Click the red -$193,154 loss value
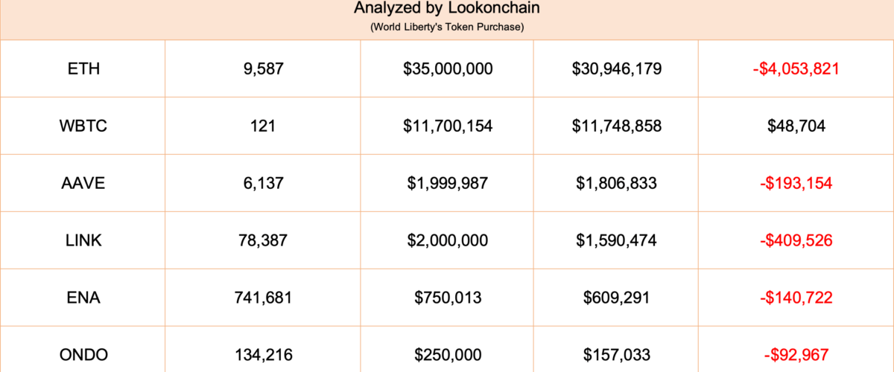The width and height of the screenshot is (894, 372). pos(796,183)
